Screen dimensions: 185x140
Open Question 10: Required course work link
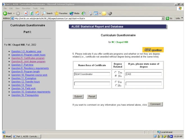coord(29,75)
